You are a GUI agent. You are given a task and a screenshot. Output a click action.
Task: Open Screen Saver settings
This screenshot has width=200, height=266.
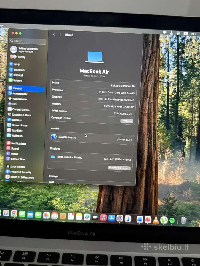point(17,125)
